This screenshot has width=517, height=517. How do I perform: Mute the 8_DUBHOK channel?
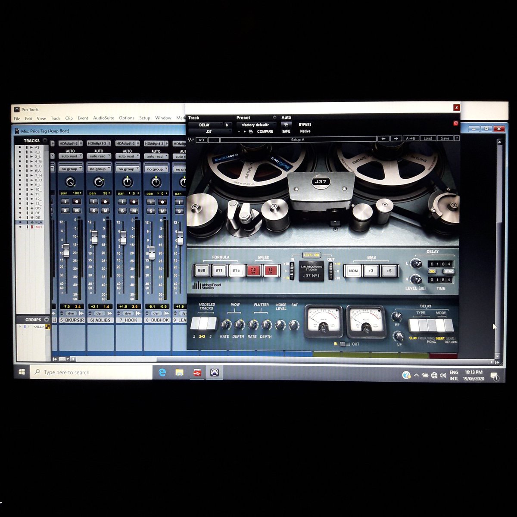[x=162, y=210]
